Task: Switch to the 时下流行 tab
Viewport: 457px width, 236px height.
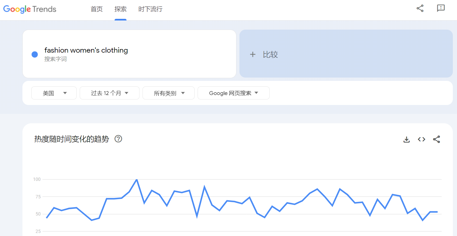Action: [150, 9]
